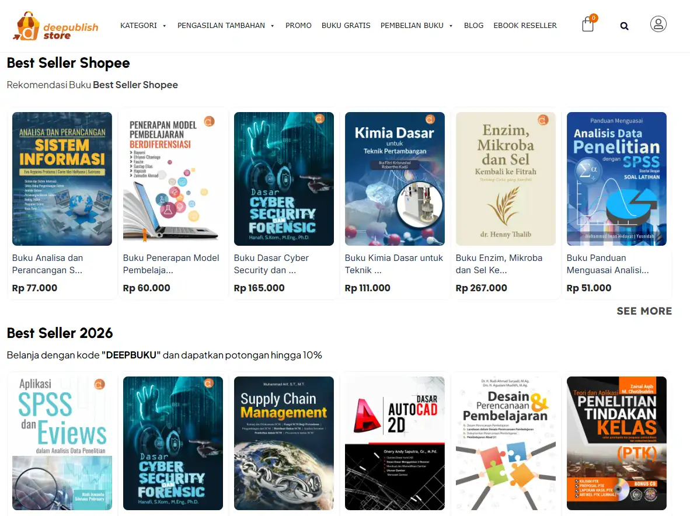Click the search magnifier icon
This screenshot has height=516, width=690.
point(624,26)
